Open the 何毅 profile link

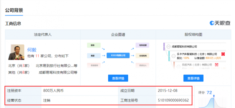(32, 50)
